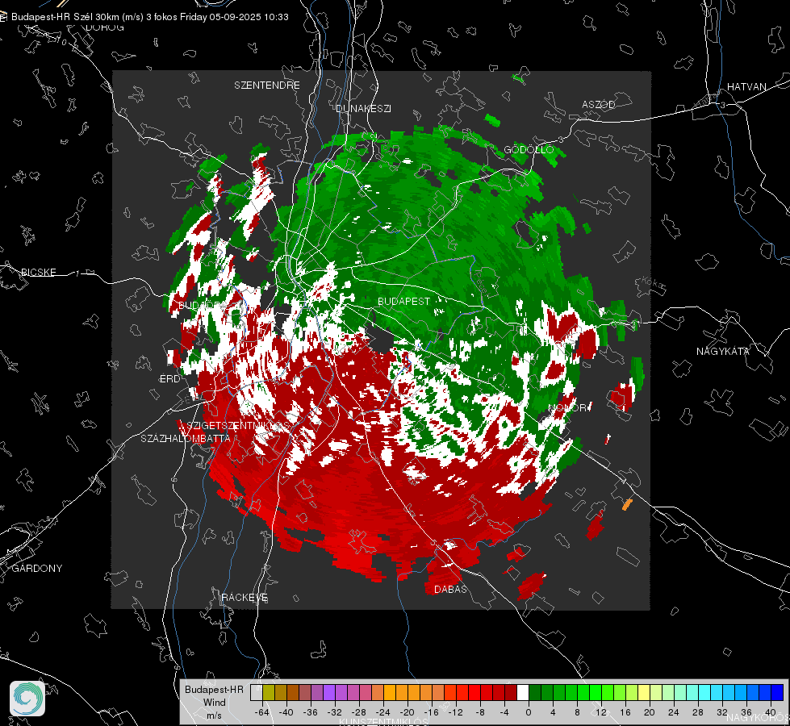790x726 pixels.
Task: Click the Kóka village label
Action: pyautogui.click(x=653, y=283)
